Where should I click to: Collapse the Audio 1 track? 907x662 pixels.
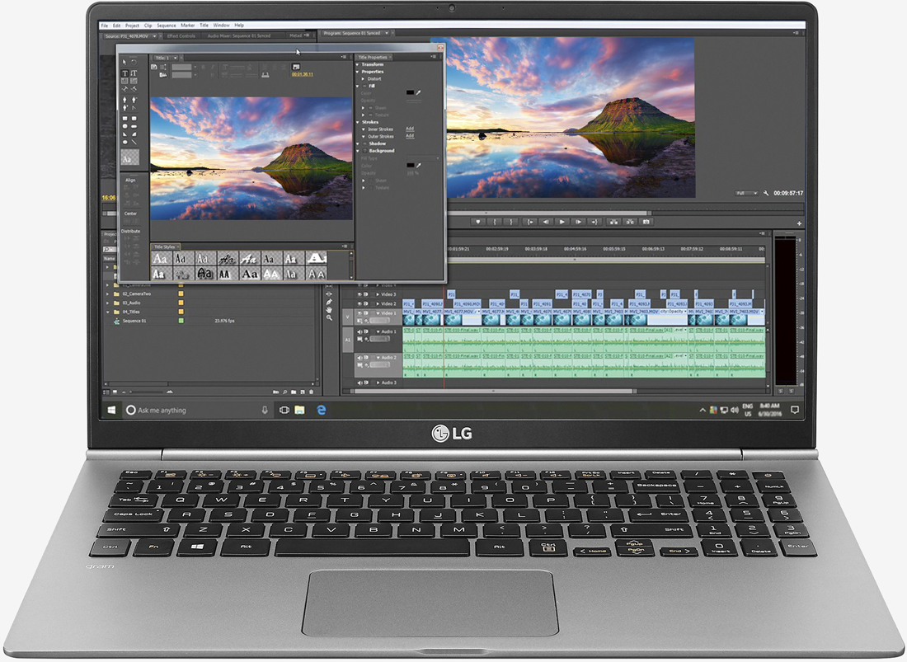coord(378,332)
